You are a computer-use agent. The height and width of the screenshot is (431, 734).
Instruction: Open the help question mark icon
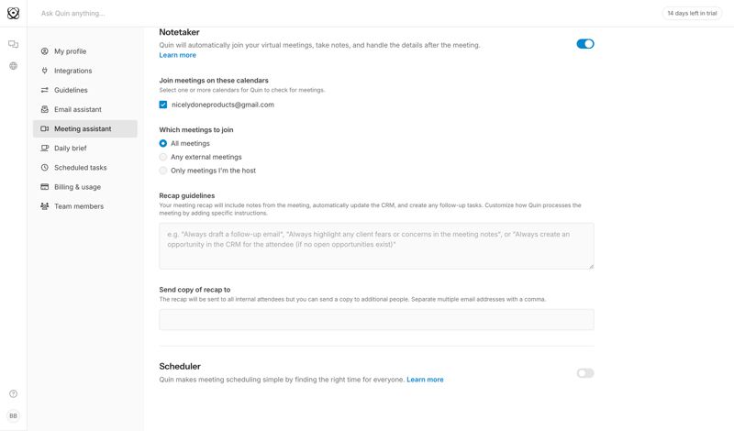(13, 394)
